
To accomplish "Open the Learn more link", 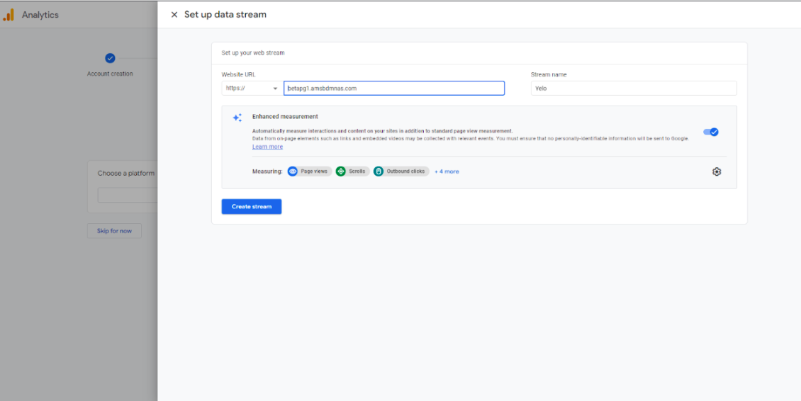I will (x=267, y=147).
